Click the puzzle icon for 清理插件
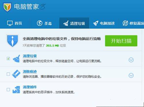144x107 pixels. click(16, 90)
